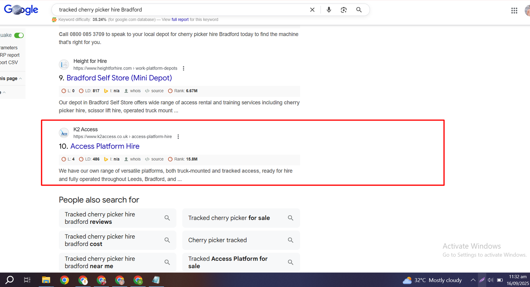
Task: Open the 'Access Platform Hire' result
Action: [x=105, y=146]
